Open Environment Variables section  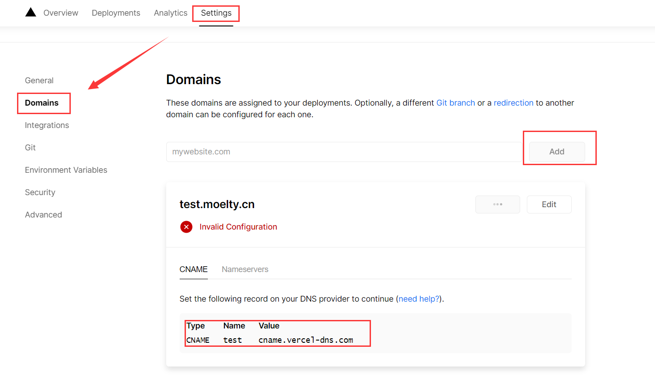click(66, 170)
